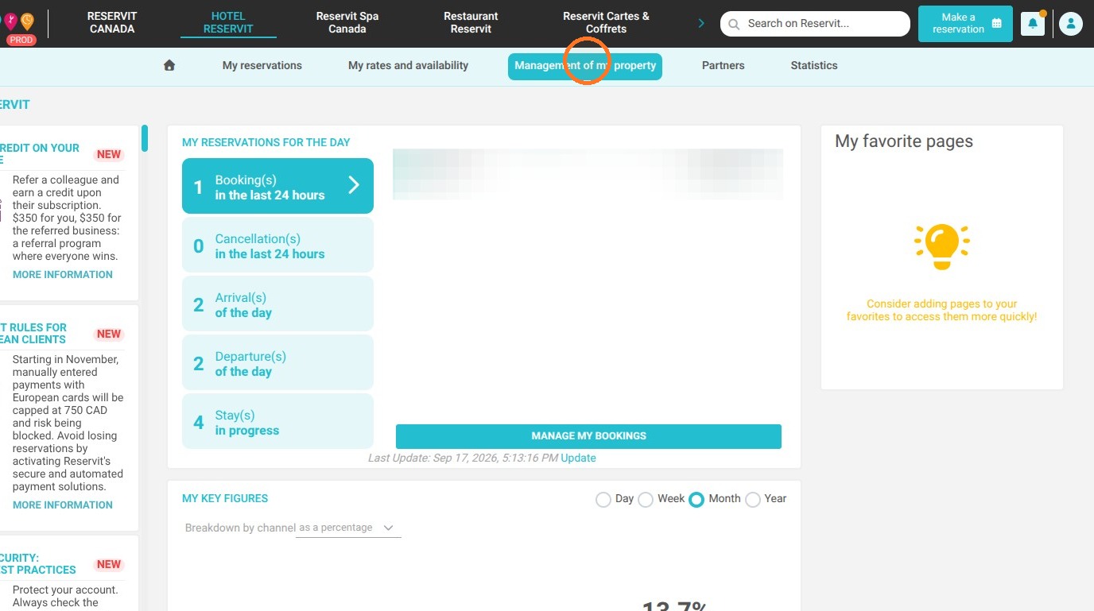Screen dimensions: 1094x611
Task: Open the notifications bell
Action: pos(1033,24)
